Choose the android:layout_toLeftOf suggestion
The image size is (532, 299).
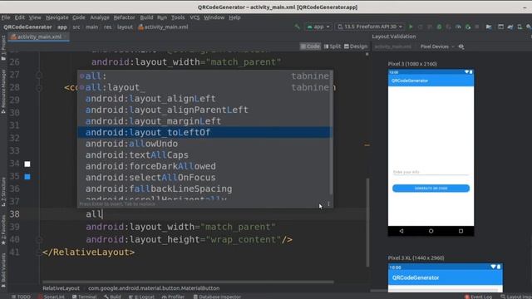click(x=204, y=132)
